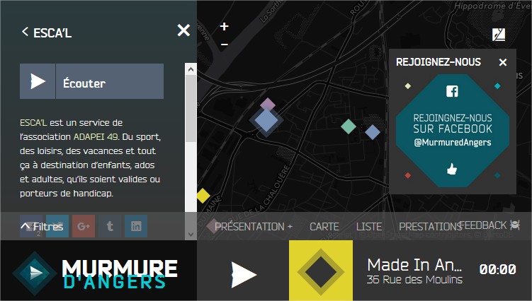Open the Facebook logo in popup
The image size is (532, 301).
tap(452, 90)
